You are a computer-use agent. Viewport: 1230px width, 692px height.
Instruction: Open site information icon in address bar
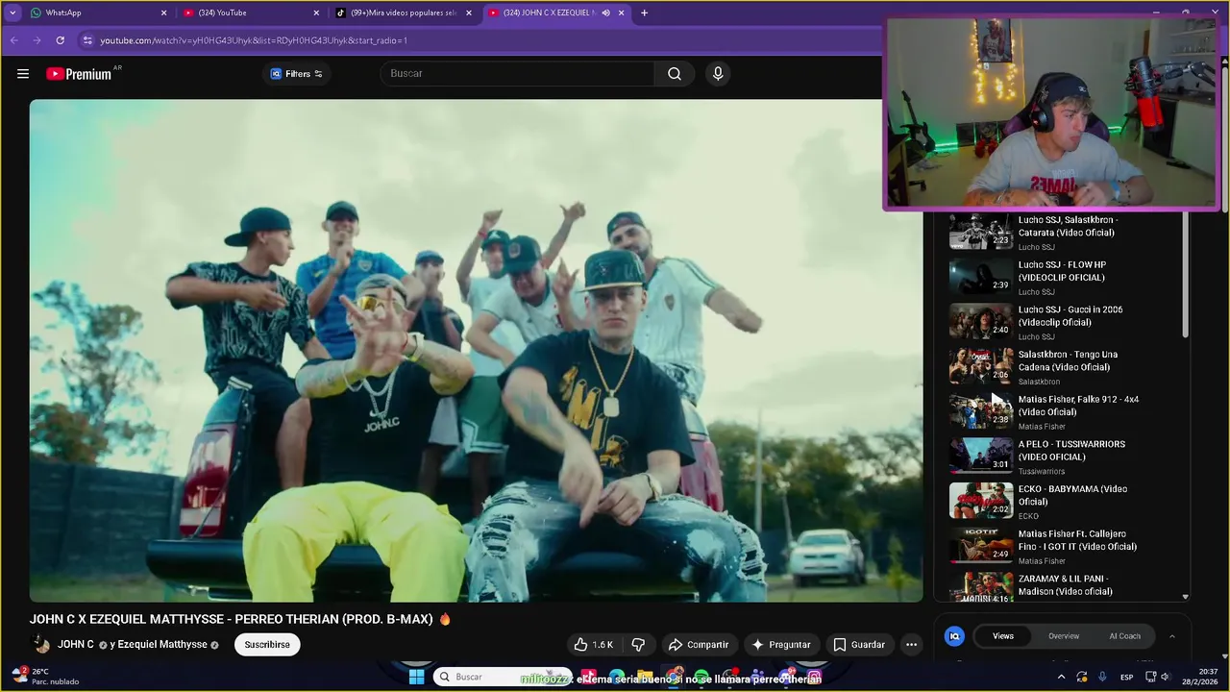(x=87, y=40)
